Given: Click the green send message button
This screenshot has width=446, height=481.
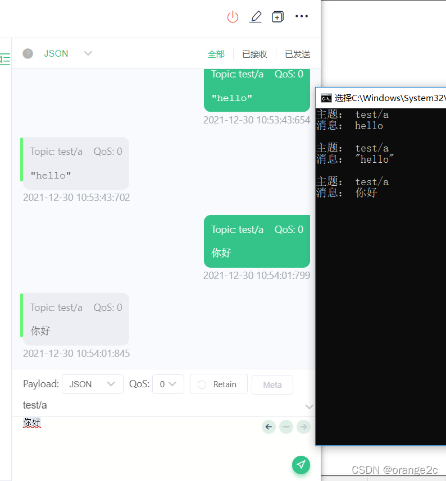Looking at the screenshot, I should [x=301, y=464].
